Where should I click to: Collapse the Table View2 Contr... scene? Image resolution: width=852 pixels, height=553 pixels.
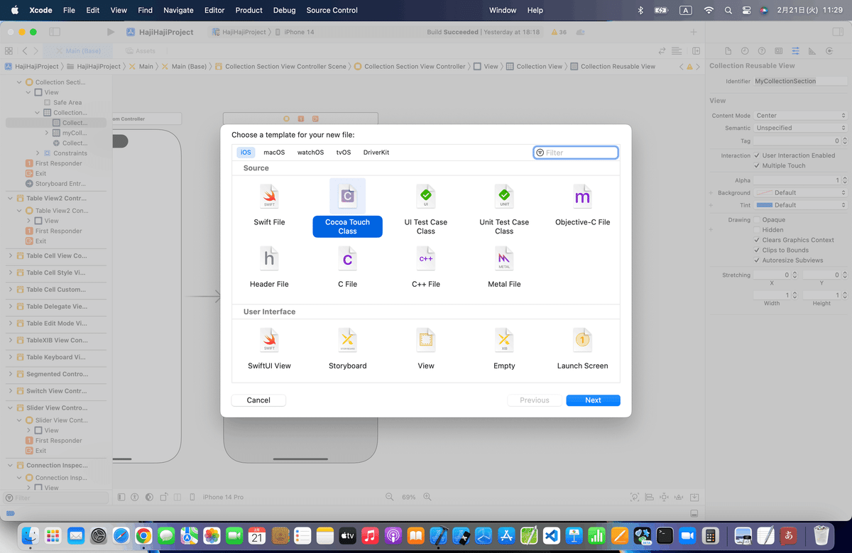coord(10,198)
